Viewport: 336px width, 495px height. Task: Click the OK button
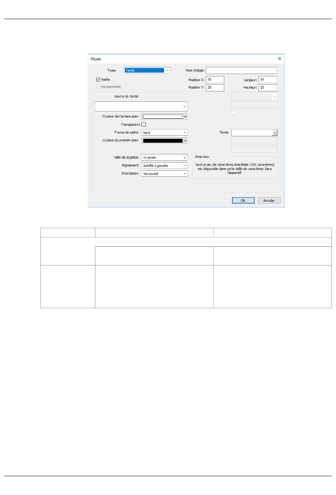tap(243, 200)
